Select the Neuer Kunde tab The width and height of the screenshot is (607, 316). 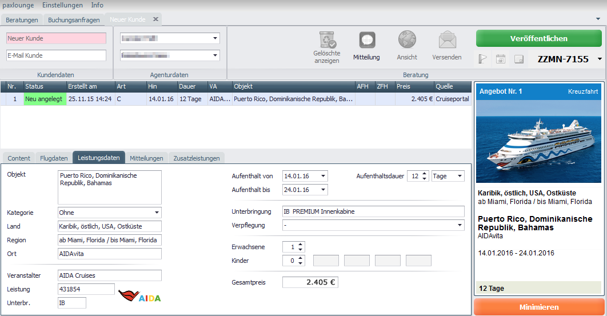[127, 19]
